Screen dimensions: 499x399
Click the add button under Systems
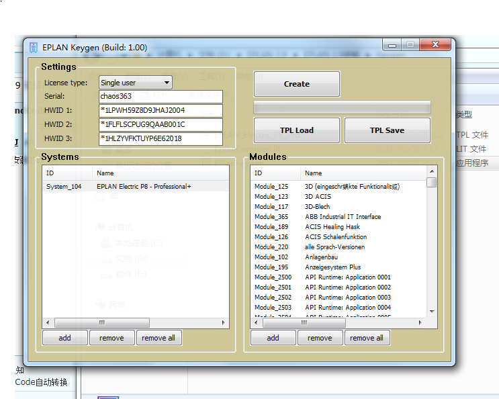coord(64,338)
